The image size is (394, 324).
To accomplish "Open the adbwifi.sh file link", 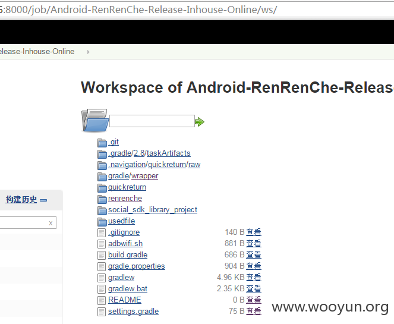I will pos(125,244).
